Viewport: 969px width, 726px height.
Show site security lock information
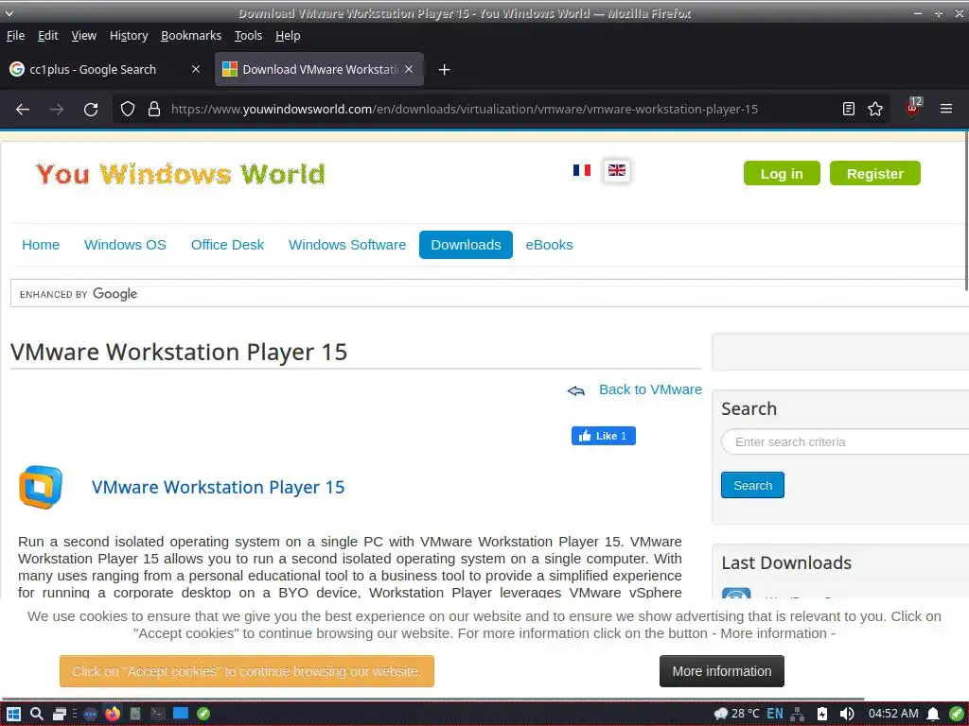154,110
